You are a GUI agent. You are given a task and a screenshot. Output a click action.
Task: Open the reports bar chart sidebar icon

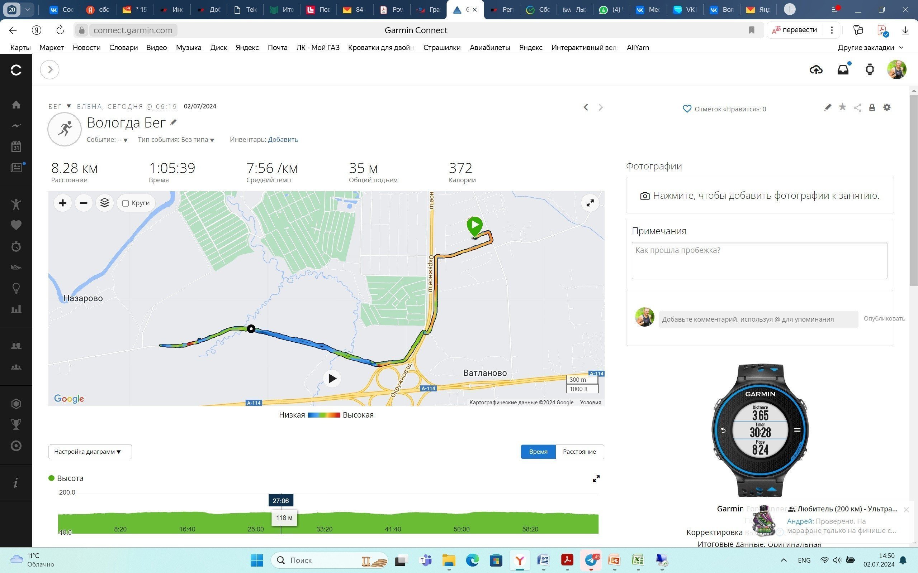[16, 309]
